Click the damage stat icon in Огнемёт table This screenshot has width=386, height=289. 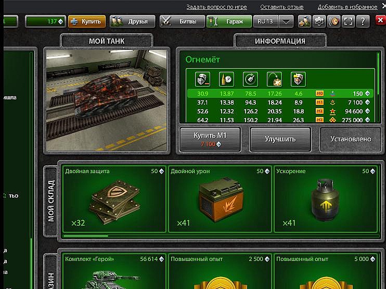pos(202,79)
